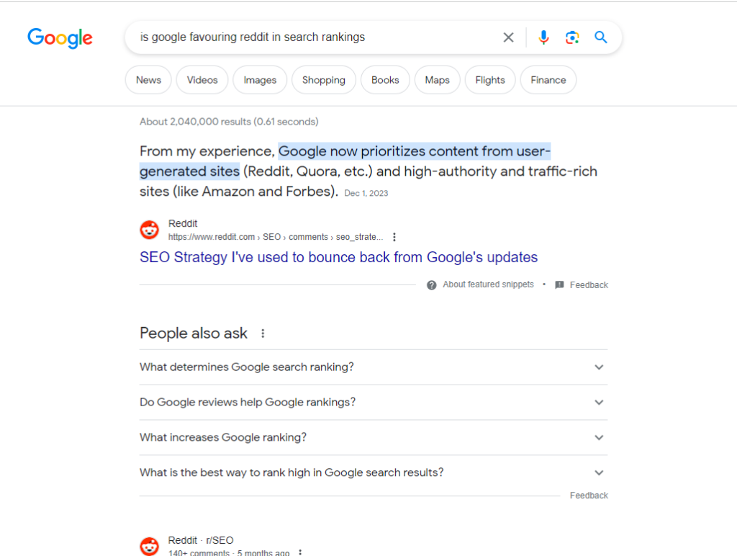Select the Finance filter chip

click(x=548, y=80)
